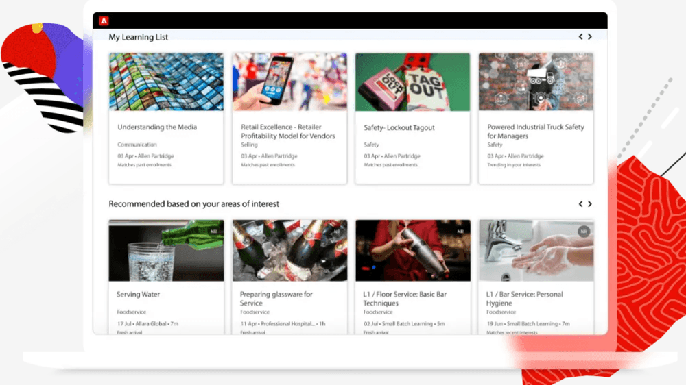Open the Retail Excellence course image
Screen dimensions: 686x385
pyautogui.click(x=289, y=82)
